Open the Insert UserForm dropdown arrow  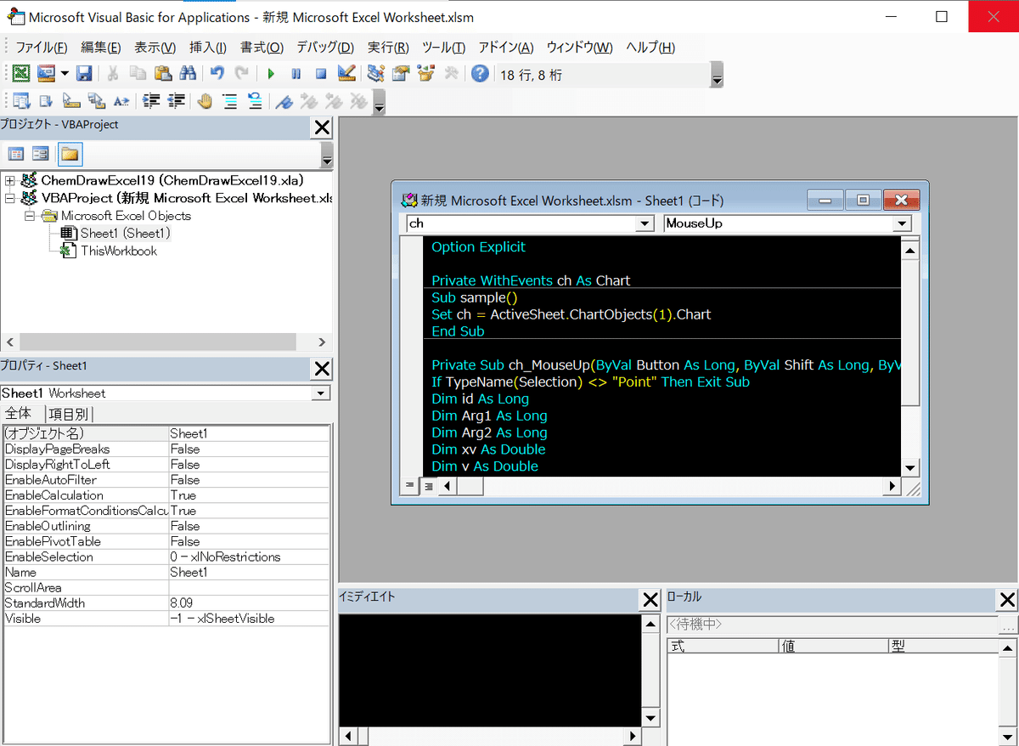64,74
